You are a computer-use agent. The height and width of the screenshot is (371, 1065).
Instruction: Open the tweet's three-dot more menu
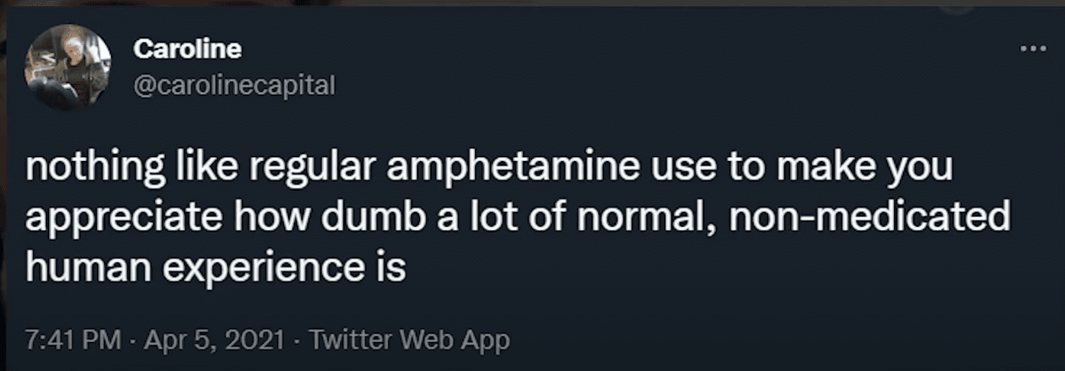click(1033, 49)
